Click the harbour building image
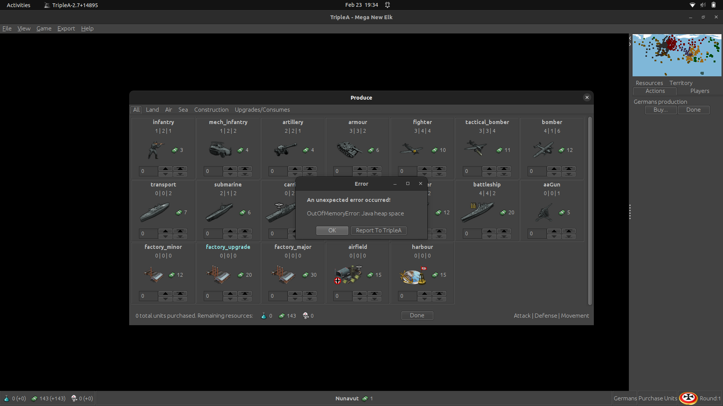723x406 pixels. [x=413, y=276]
